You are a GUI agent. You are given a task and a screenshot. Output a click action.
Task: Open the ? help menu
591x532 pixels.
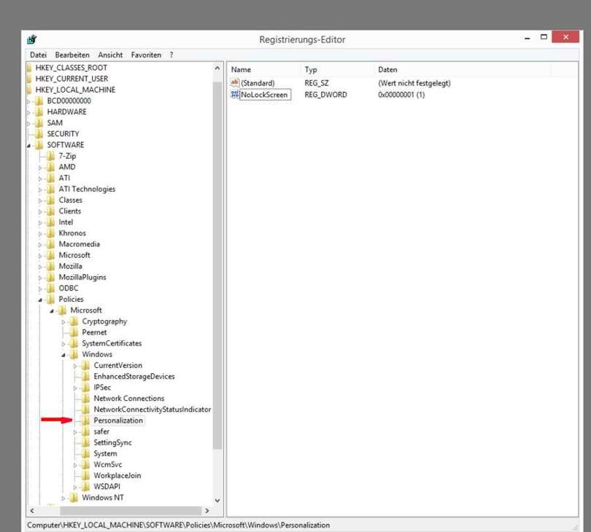pos(171,55)
